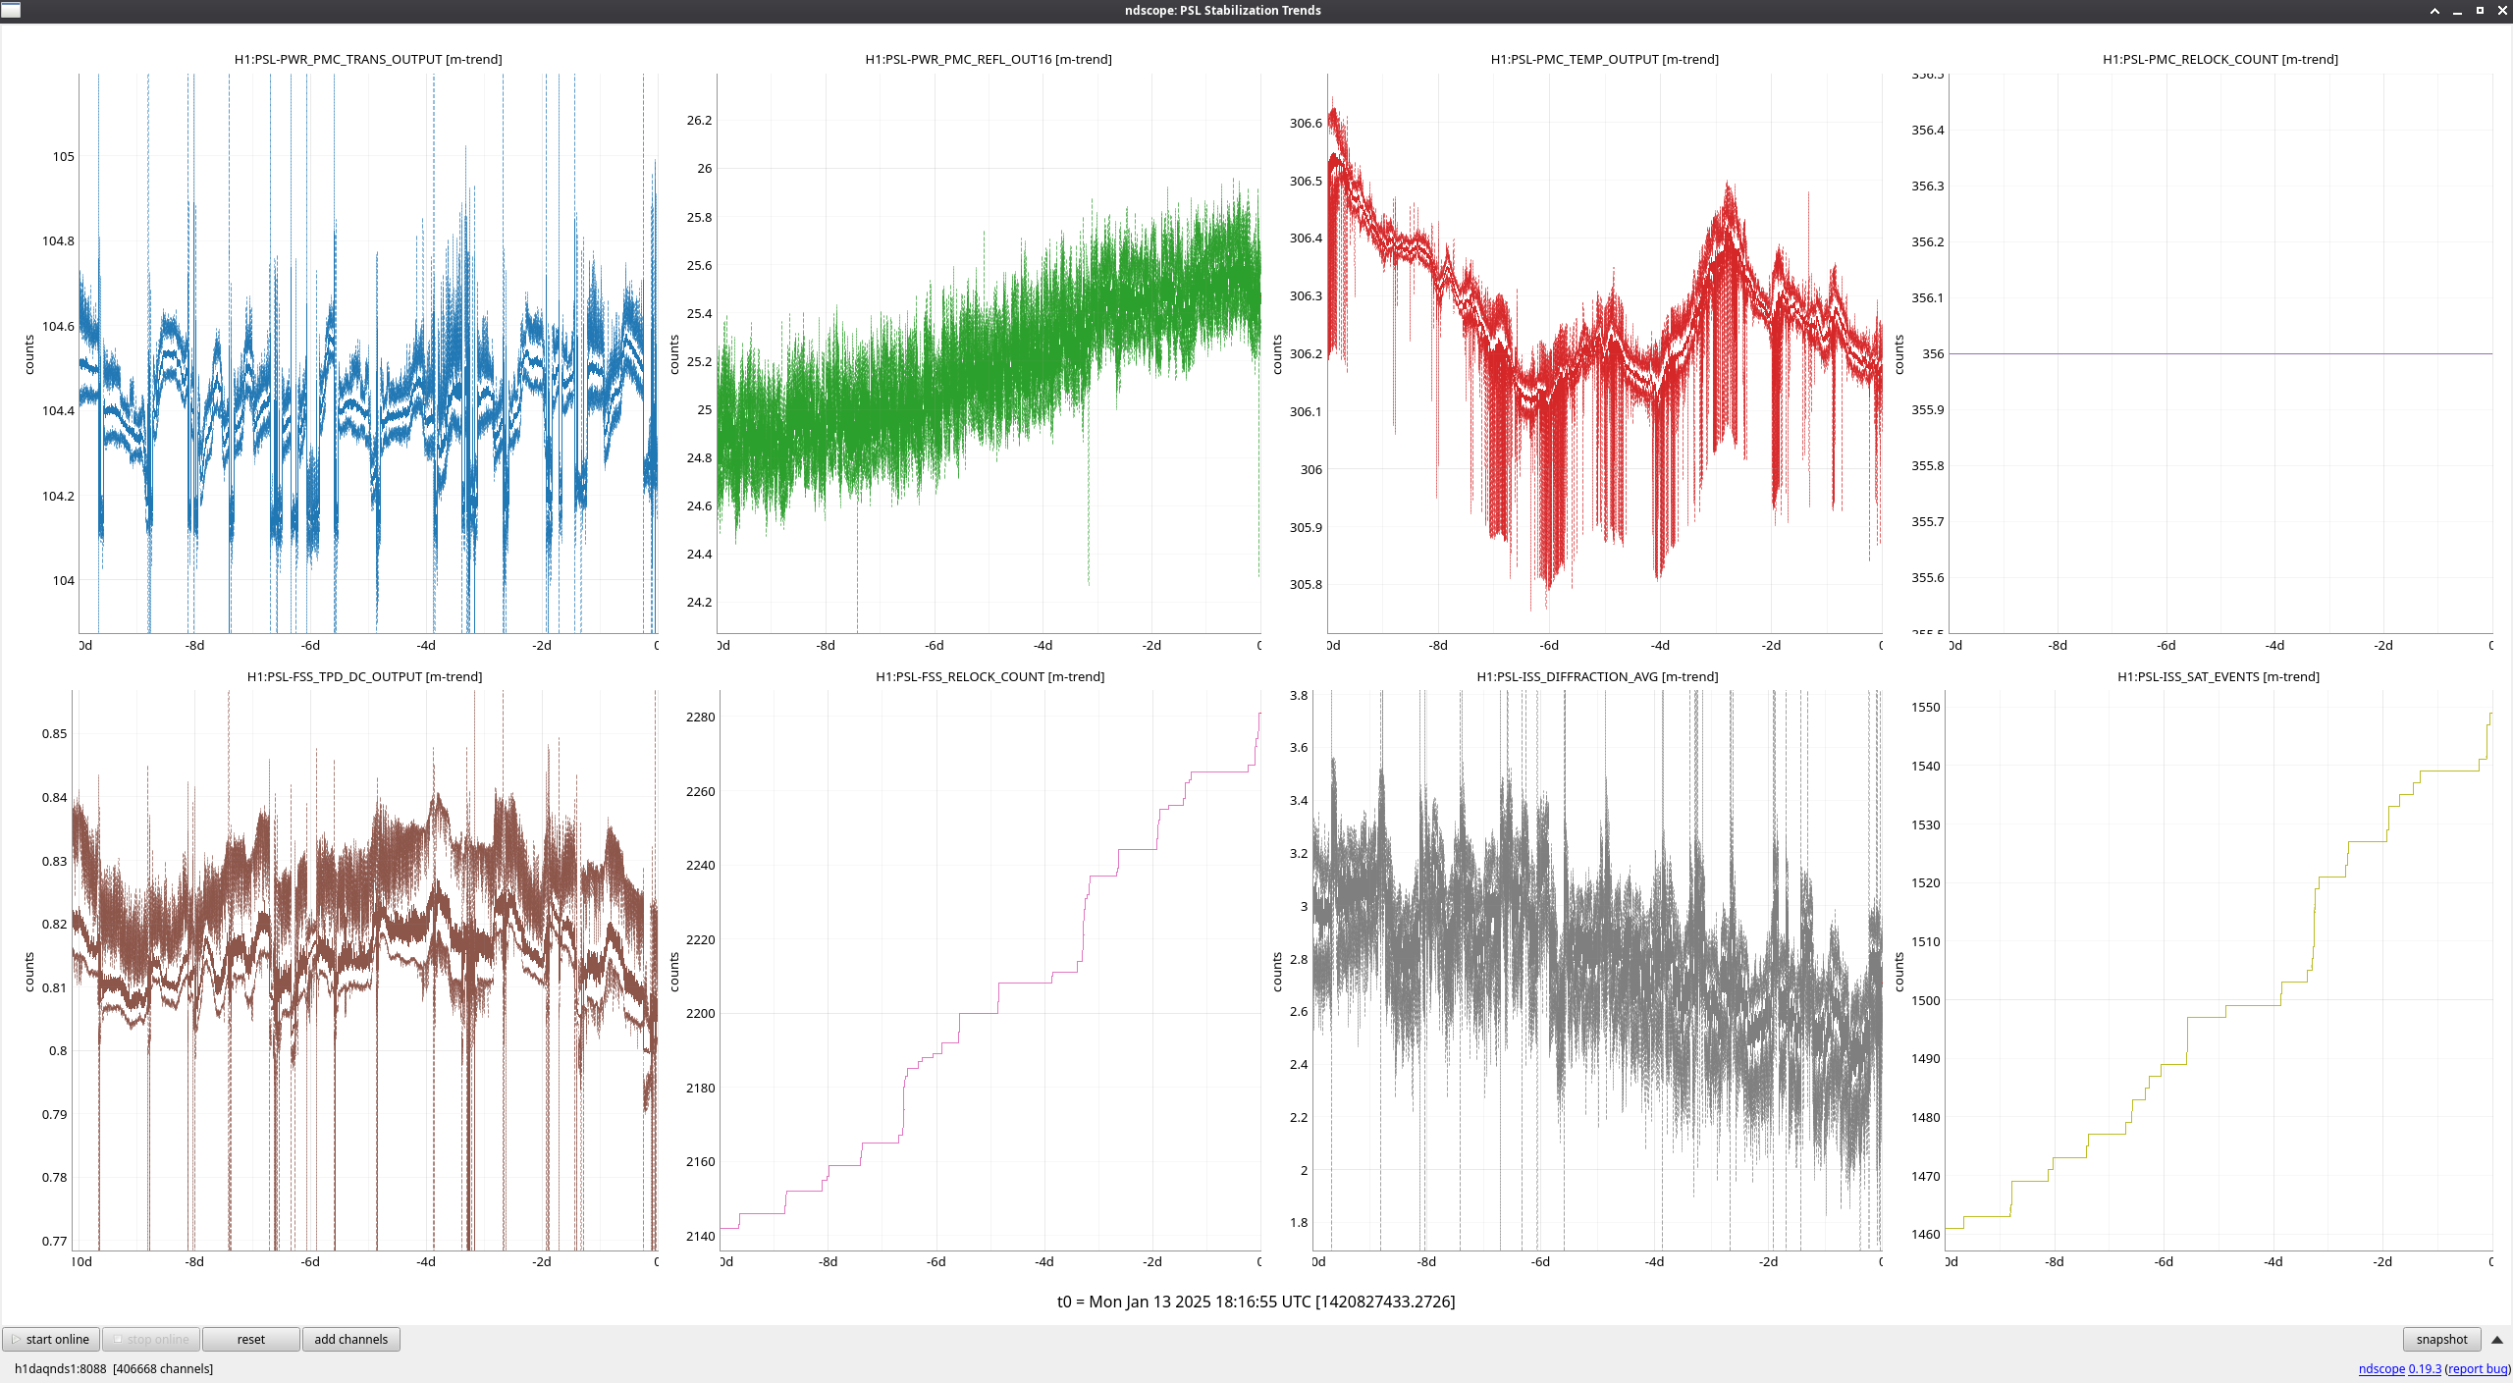Click the -8d x-axis tick under PMC_TRANS_OUTPUT
The width and height of the screenshot is (2513, 1383).
[194, 645]
